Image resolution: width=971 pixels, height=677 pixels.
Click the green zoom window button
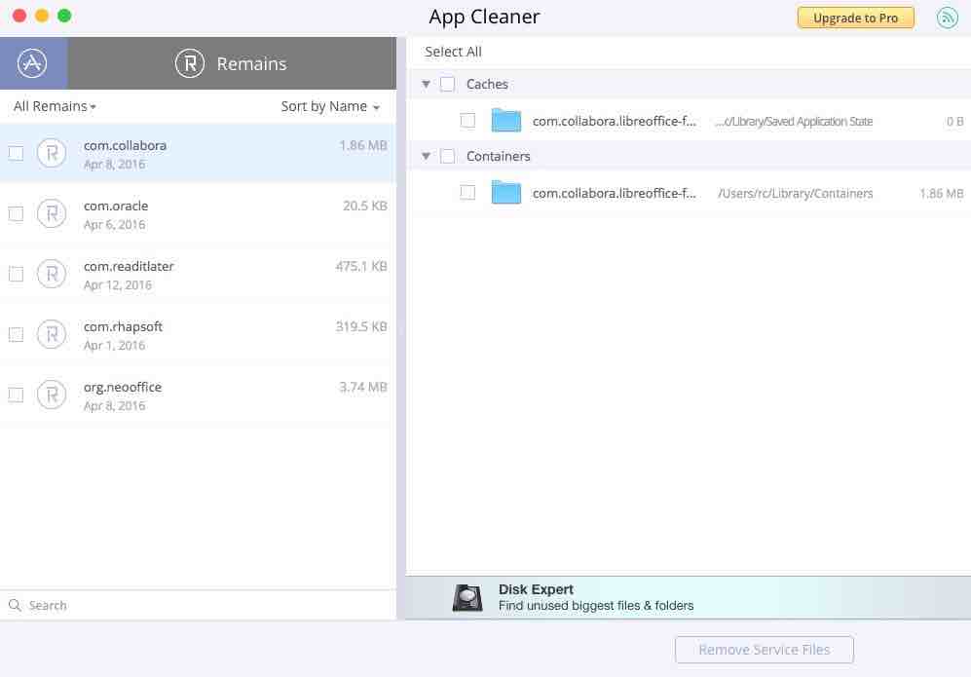64,16
